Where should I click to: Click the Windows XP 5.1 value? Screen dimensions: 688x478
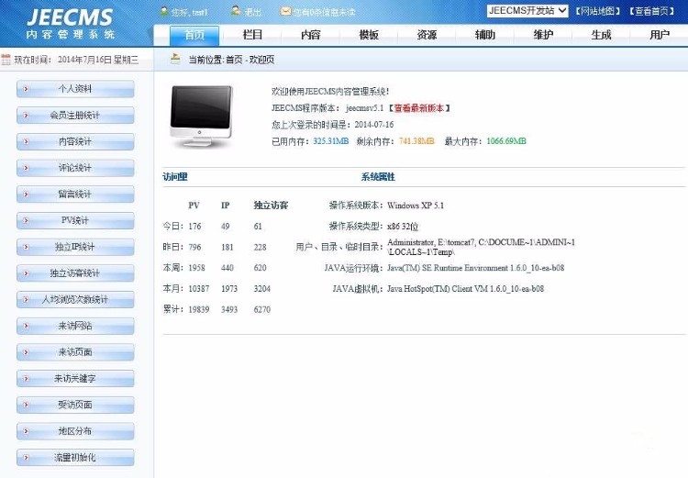click(x=416, y=206)
